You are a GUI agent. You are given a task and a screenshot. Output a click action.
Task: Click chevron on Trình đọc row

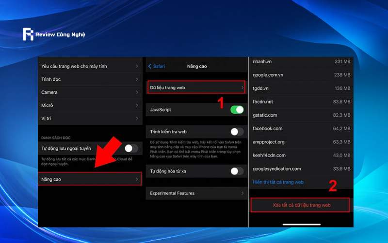[x=137, y=79]
